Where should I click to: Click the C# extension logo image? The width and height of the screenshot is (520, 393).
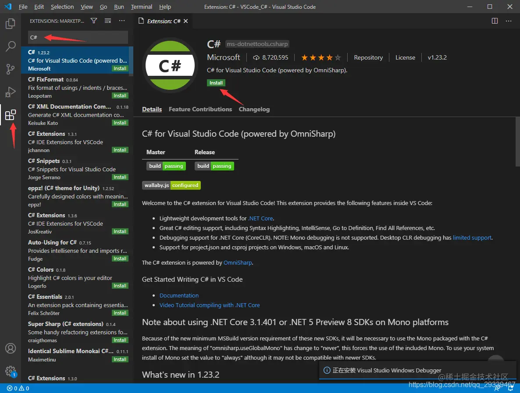pos(170,65)
